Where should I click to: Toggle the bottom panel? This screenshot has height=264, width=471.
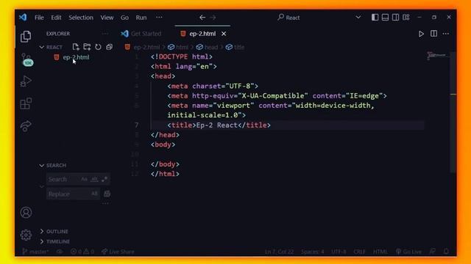(x=385, y=17)
